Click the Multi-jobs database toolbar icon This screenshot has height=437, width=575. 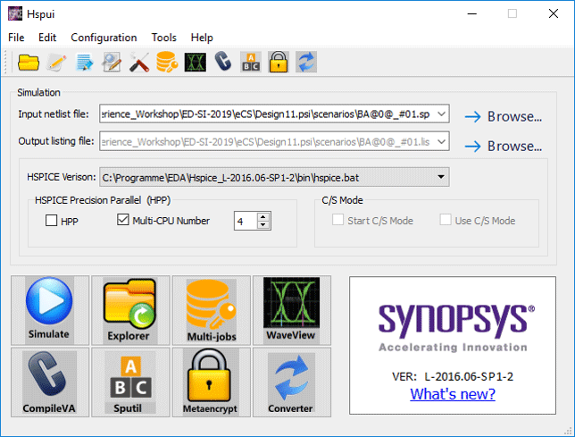[167, 62]
